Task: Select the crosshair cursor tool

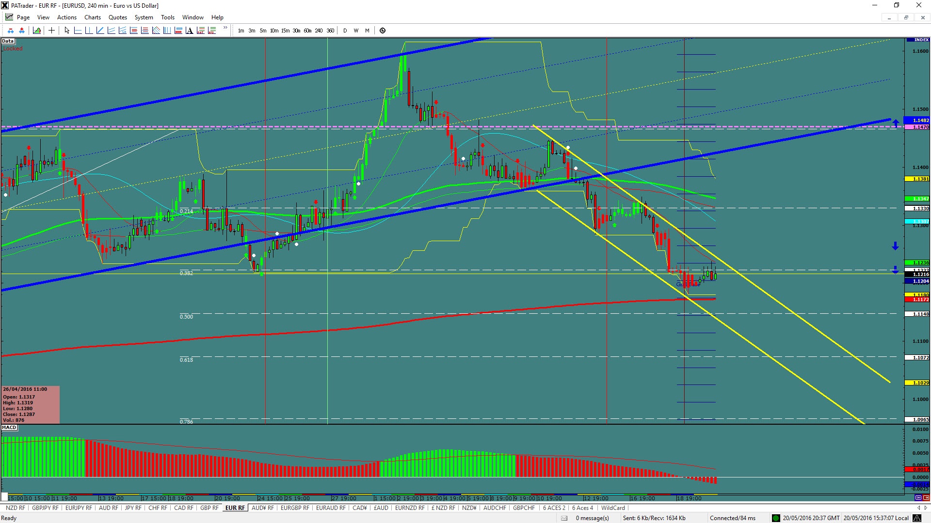Action: [x=51, y=31]
